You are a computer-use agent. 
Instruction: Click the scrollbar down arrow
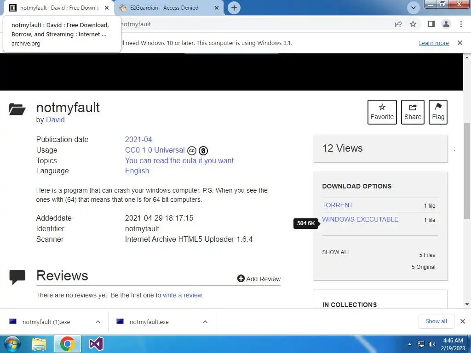(467, 304)
